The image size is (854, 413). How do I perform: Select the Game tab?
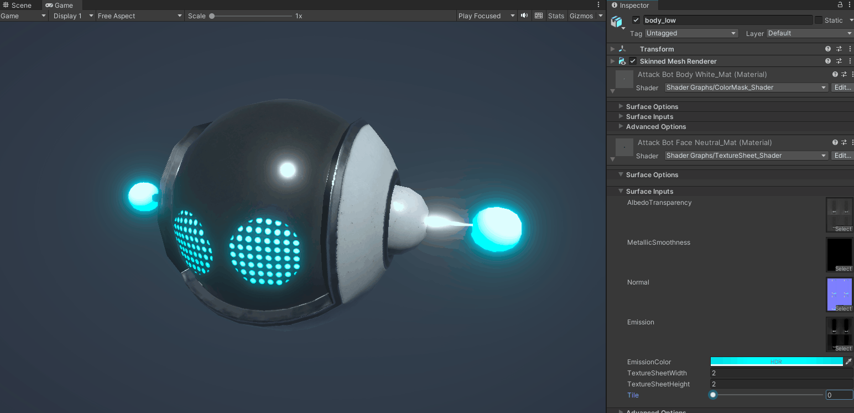(x=61, y=5)
